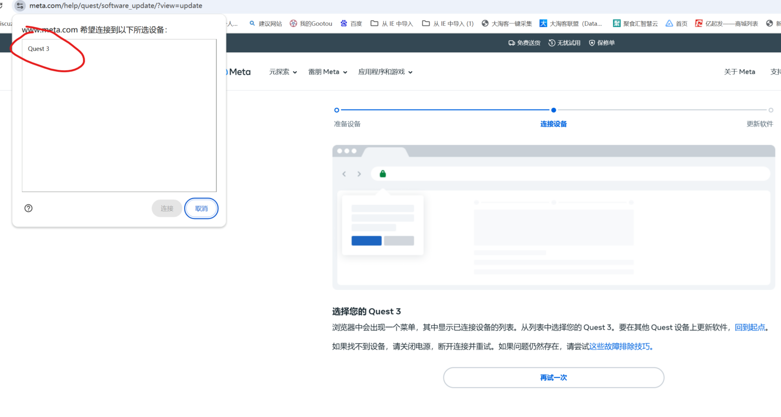Click the browser address bar URL
The image size is (781, 417).
[x=116, y=6]
